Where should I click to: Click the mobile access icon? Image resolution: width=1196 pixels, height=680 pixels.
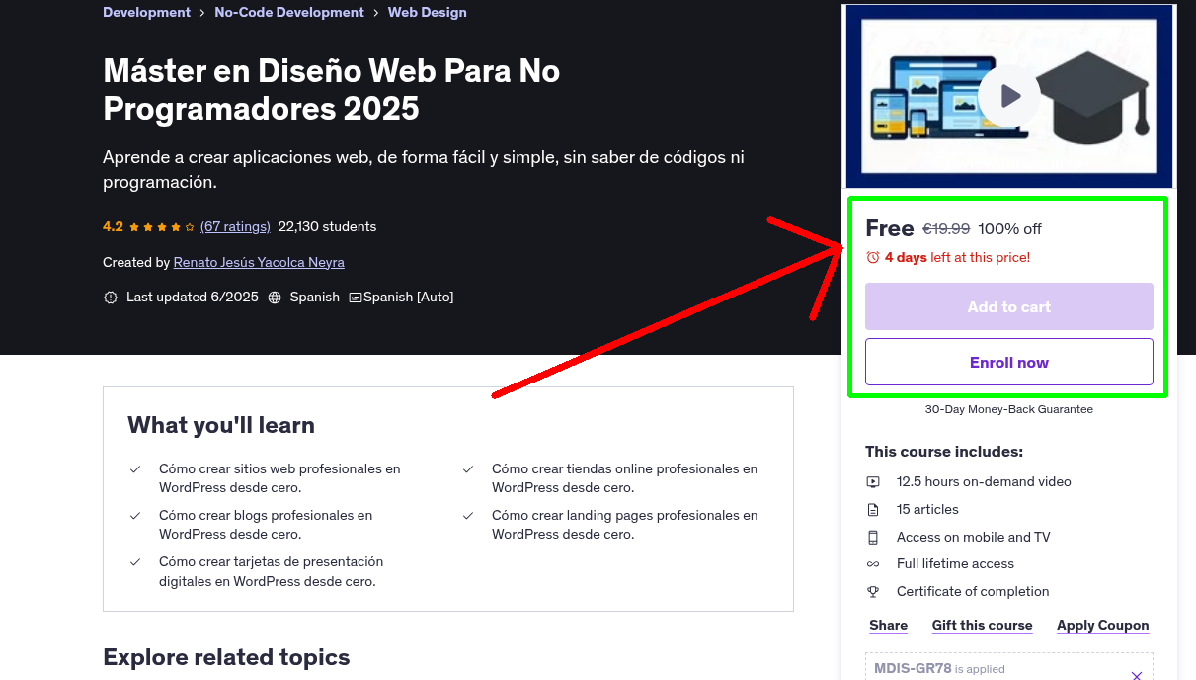tap(873, 537)
